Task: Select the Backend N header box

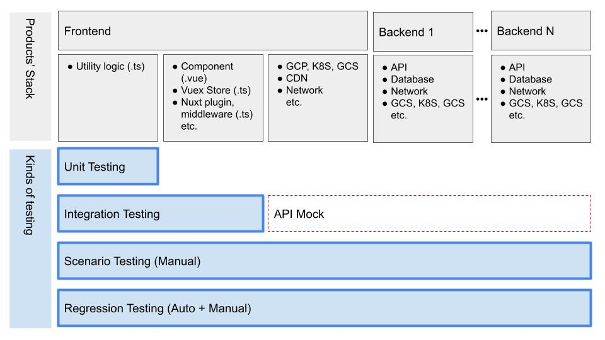Action: pyautogui.click(x=541, y=30)
